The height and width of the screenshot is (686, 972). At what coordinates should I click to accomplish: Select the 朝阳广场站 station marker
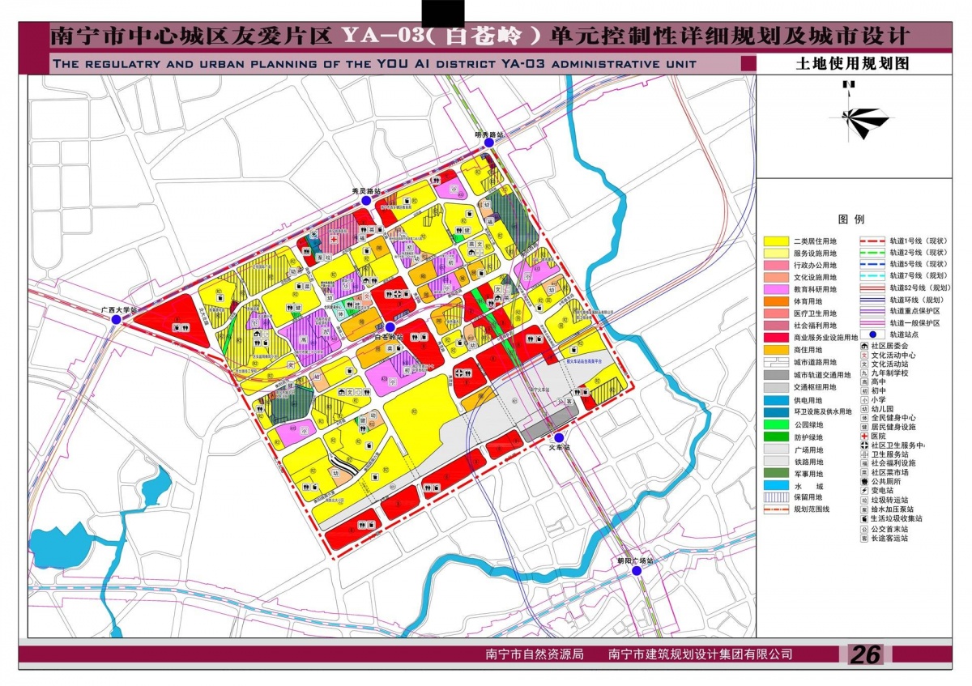click(x=637, y=570)
